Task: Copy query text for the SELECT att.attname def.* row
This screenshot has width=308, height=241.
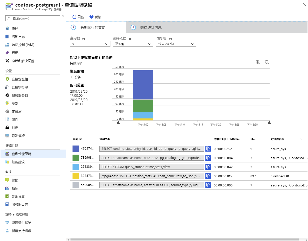Action: point(208,158)
